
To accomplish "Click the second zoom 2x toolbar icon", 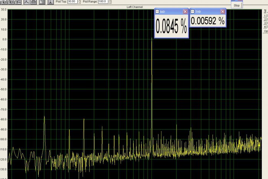I will click(11, 2).
